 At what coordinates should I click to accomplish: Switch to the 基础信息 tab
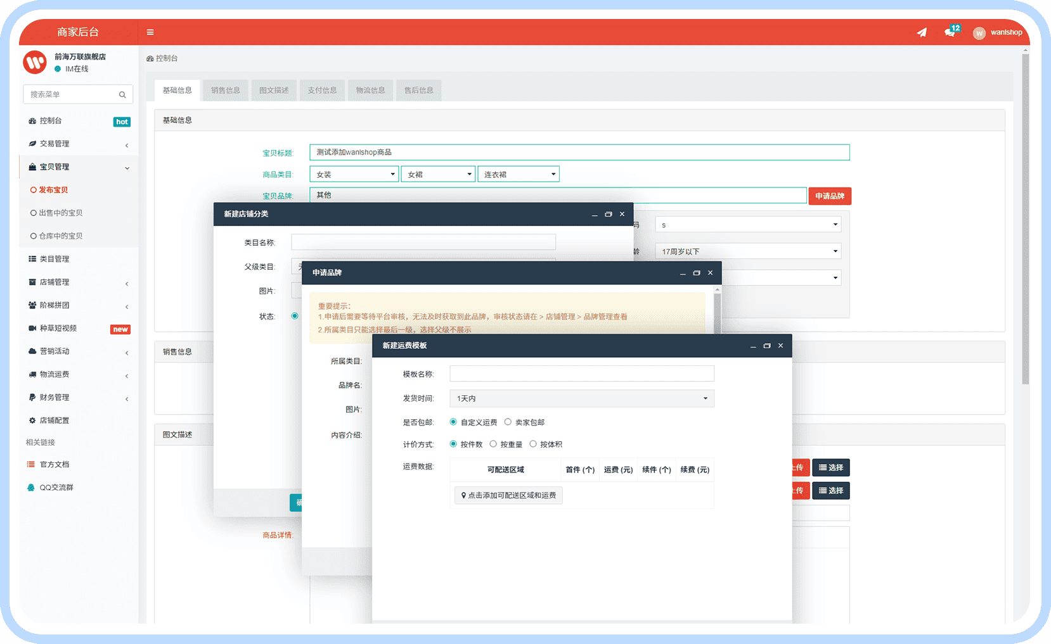coord(177,91)
